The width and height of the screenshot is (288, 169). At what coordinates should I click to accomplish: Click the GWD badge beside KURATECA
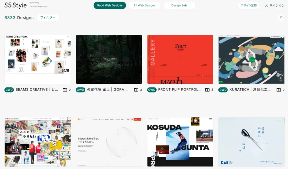[223, 90]
